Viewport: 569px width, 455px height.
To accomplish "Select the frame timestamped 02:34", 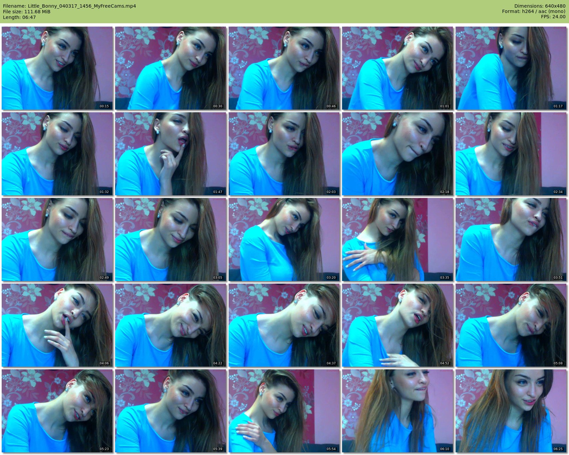I will click(x=511, y=154).
